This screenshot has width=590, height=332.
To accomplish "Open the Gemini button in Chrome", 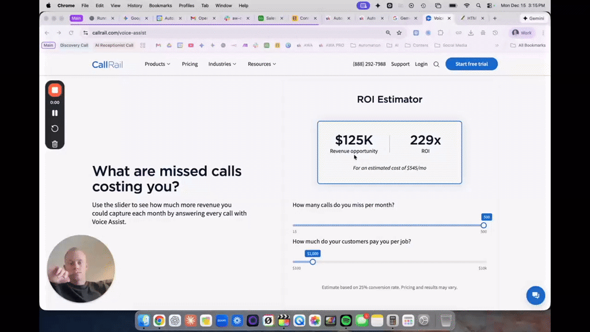I will pyautogui.click(x=534, y=18).
